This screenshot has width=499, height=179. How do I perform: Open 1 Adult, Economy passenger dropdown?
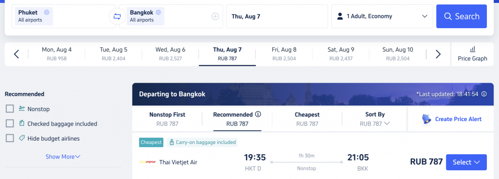click(x=382, y=16)
